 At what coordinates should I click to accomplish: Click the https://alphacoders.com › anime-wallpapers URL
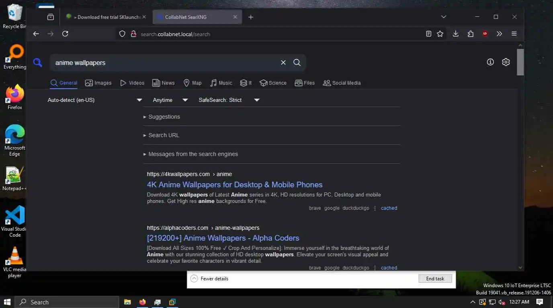coord(203,228)
